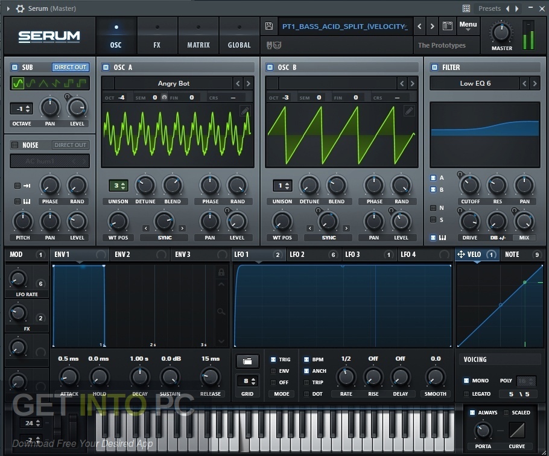Open the Angry Bot wavetable selector

point(174,83)
